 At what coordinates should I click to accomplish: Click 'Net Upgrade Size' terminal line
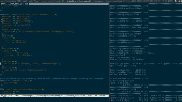coord(128,74)
